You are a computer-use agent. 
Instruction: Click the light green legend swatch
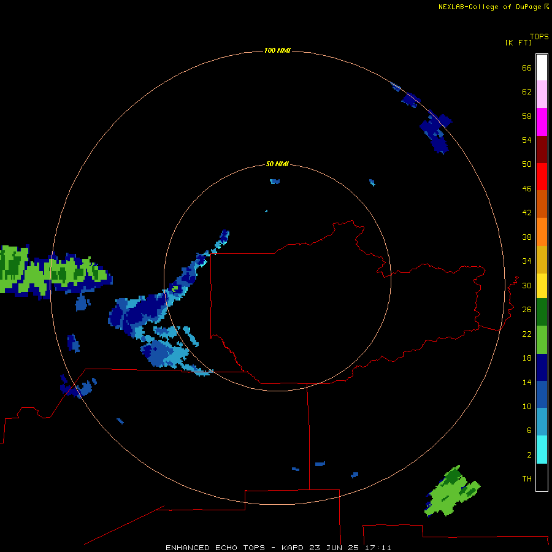[542, 340]
